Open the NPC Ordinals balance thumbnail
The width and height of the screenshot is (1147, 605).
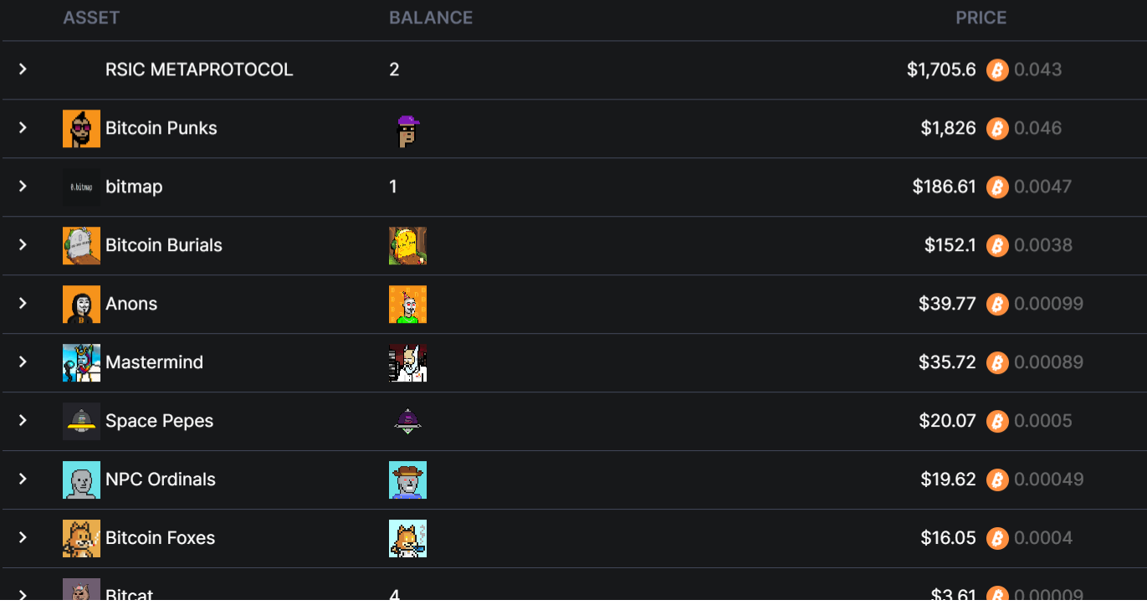tap(407, 479)
